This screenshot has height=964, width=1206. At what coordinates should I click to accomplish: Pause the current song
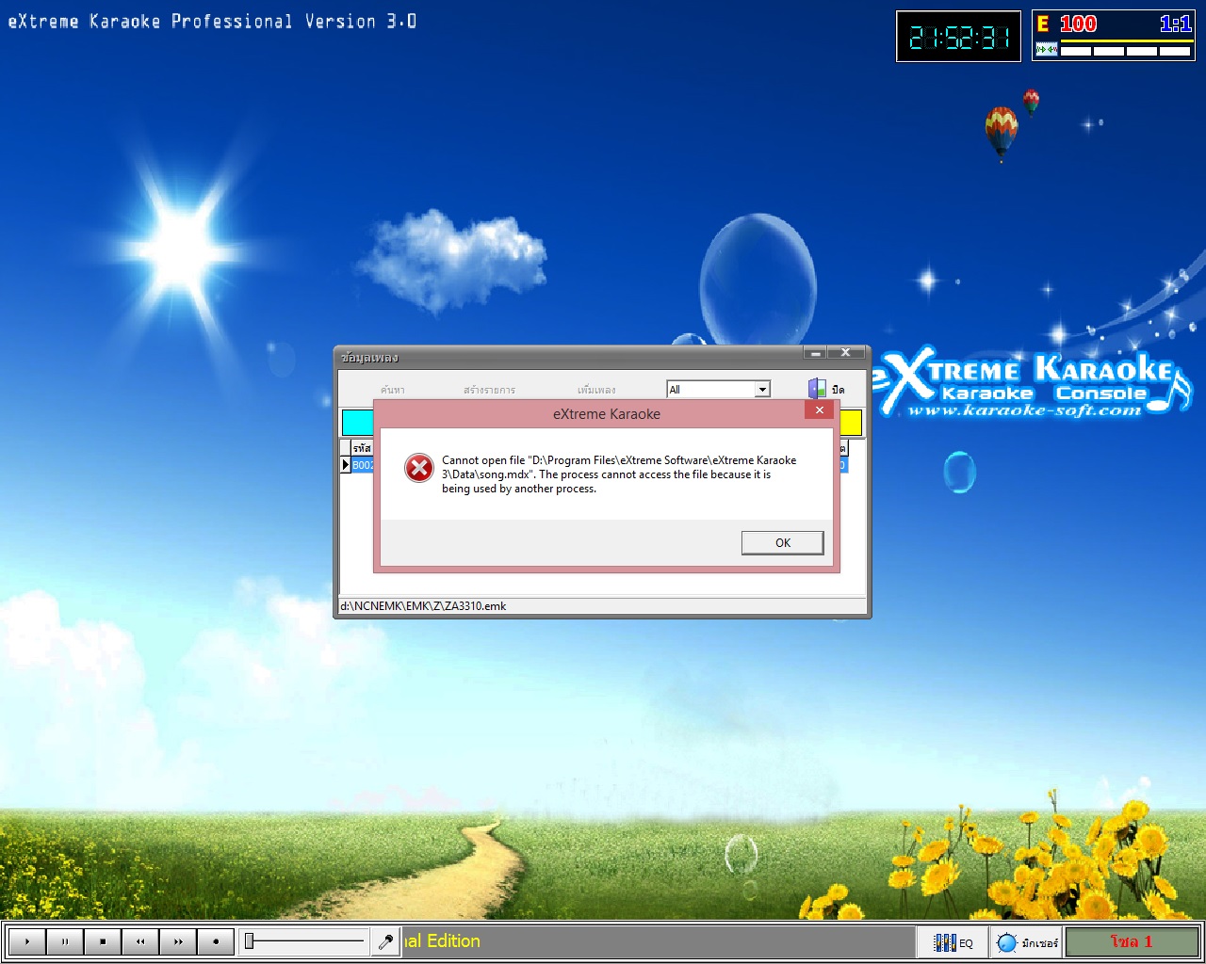pyautogui.click(x=65, y=941)
